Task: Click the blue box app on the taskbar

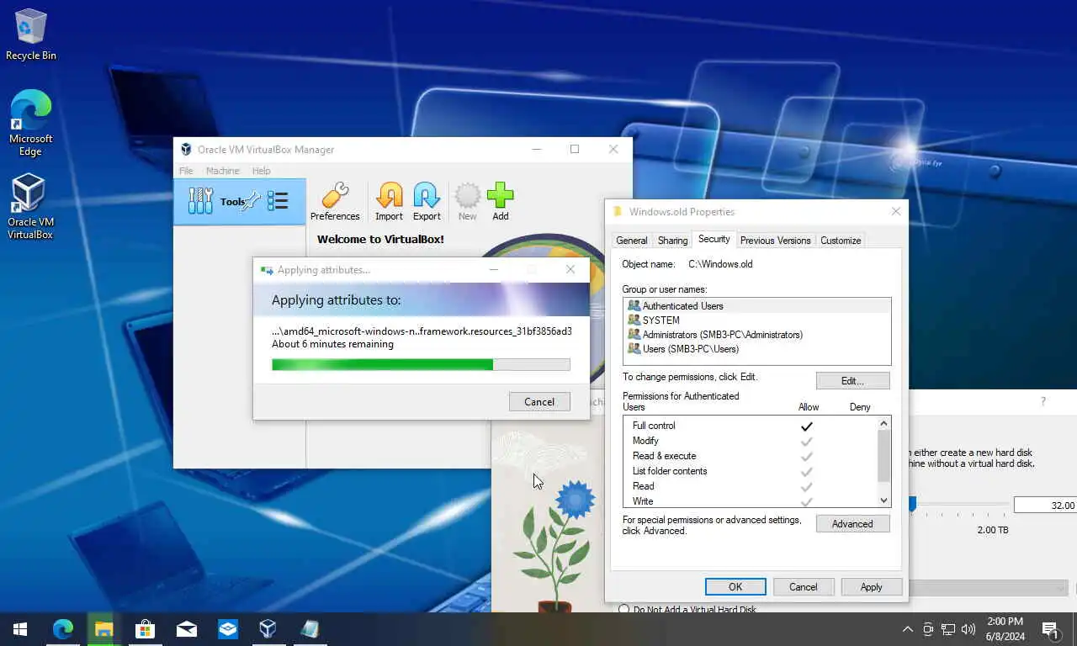Action: (227, 628)
